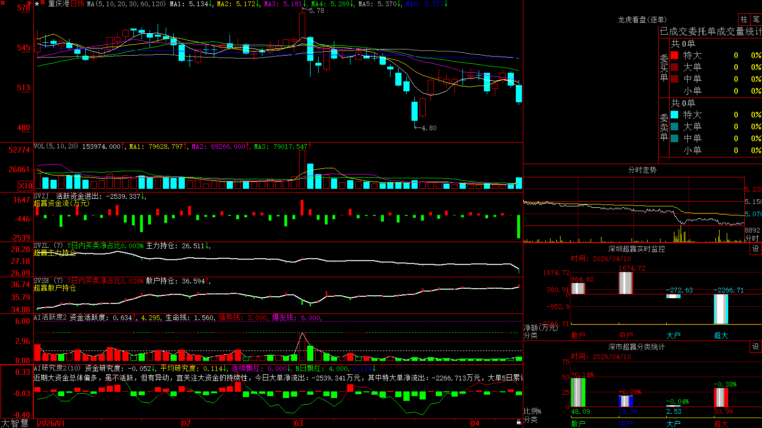Click the AI研究度2(10) indicator name
The width and height of the screenshot is (762, 428).
pyautogui.click(x=58, y=368)
